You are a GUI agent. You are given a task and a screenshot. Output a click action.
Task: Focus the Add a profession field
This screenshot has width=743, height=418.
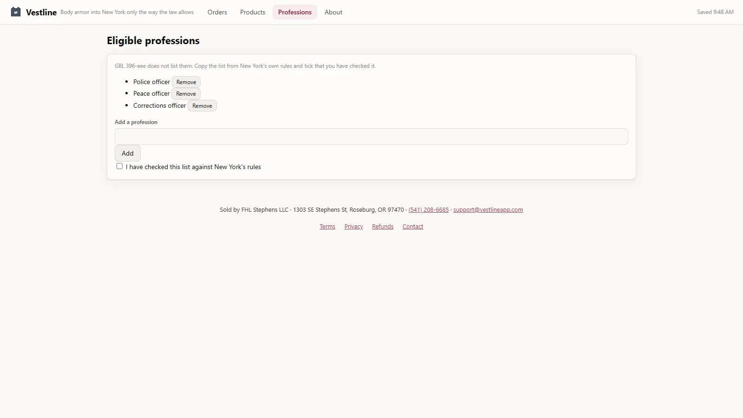371,137
